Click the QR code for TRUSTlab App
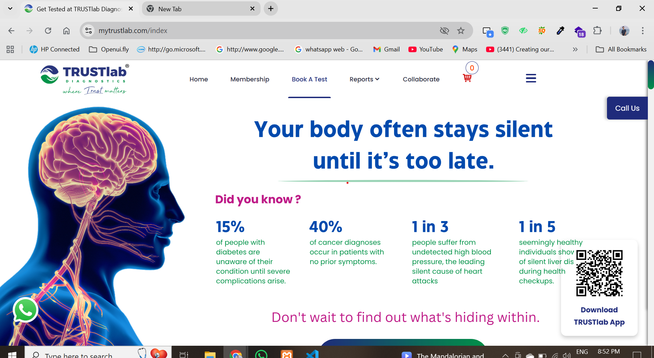654x358 pixels. pos(599,273)
